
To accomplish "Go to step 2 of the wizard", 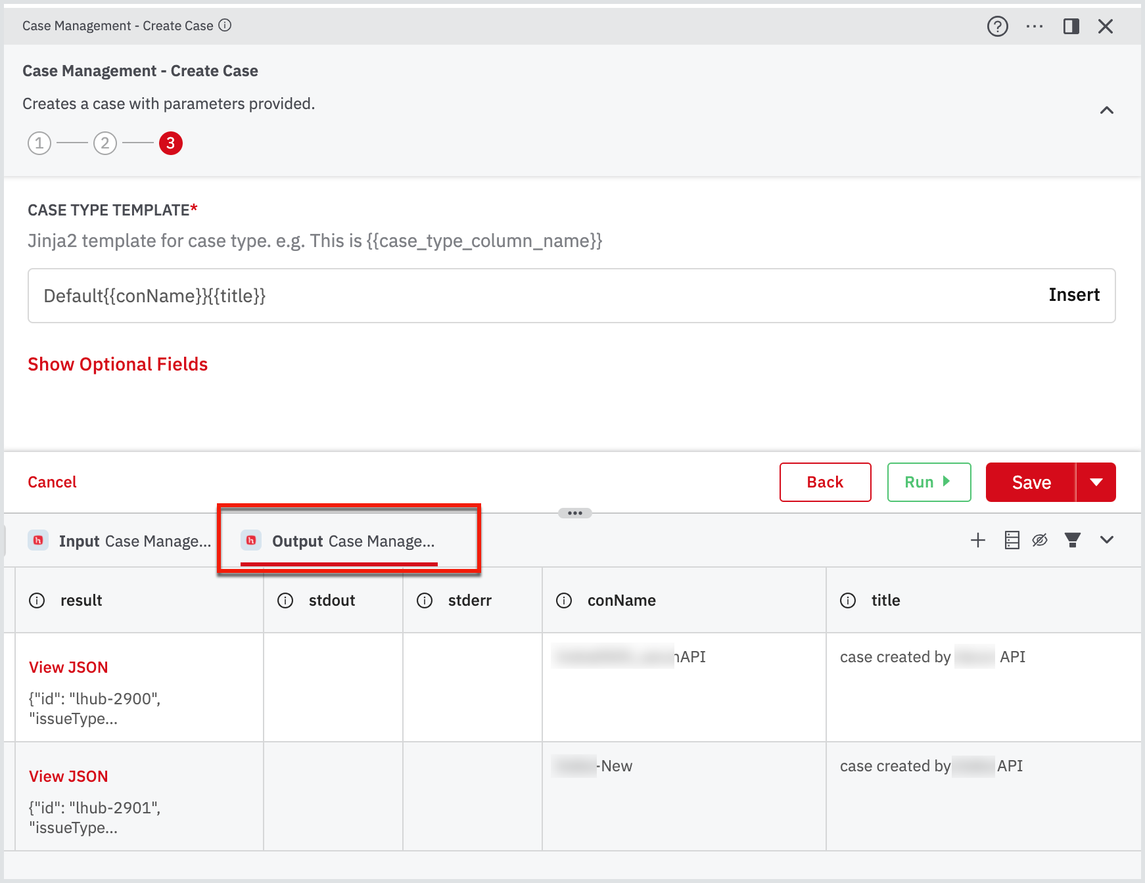I will click(105, 143).
